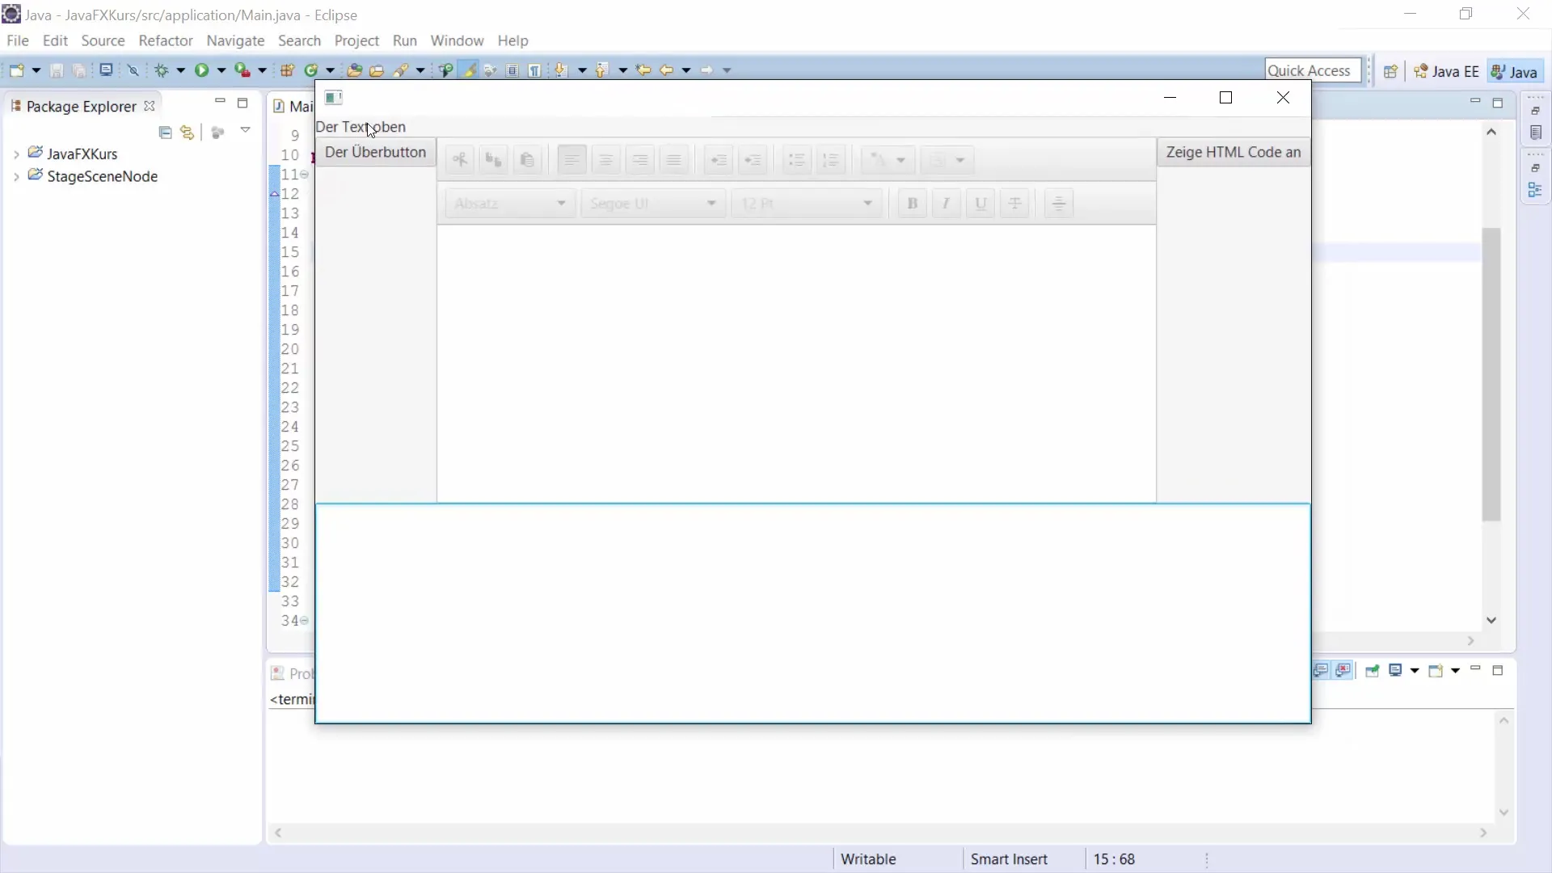Viewport: 1552px width, 873px height.
Task: Click the Open Type icon in toolbar
Action: coord(354,70)
